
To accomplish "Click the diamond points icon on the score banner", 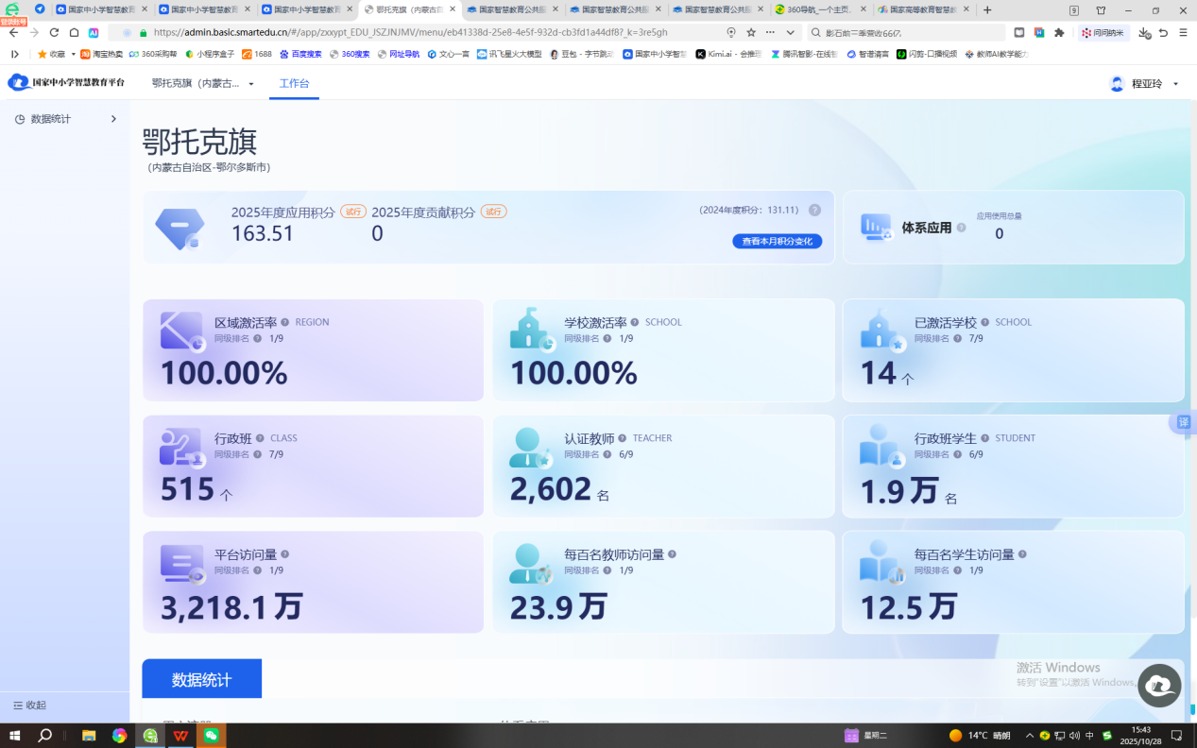I will 180,228.
